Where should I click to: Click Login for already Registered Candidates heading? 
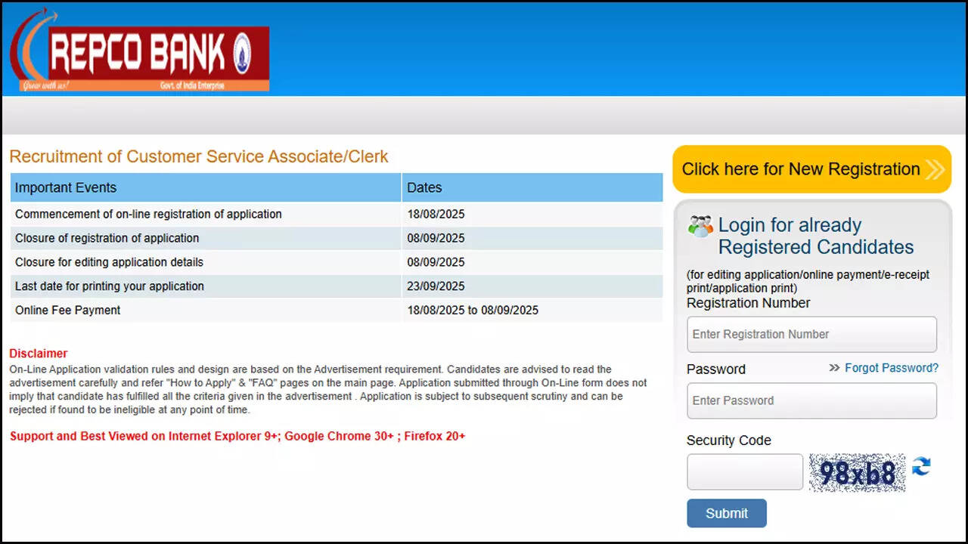coord(816,236)
